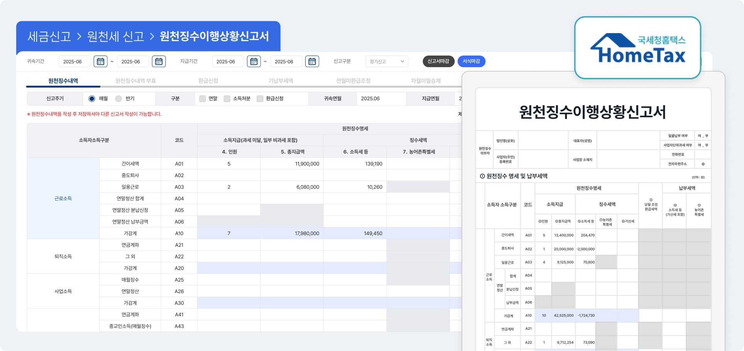Viewport: 744px width, 351px height.
Task: Open the 환급신청 tab
Action: click(208, 81)
